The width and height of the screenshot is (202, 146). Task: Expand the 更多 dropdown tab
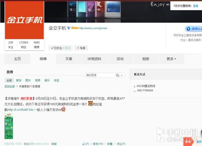point(171,59)
